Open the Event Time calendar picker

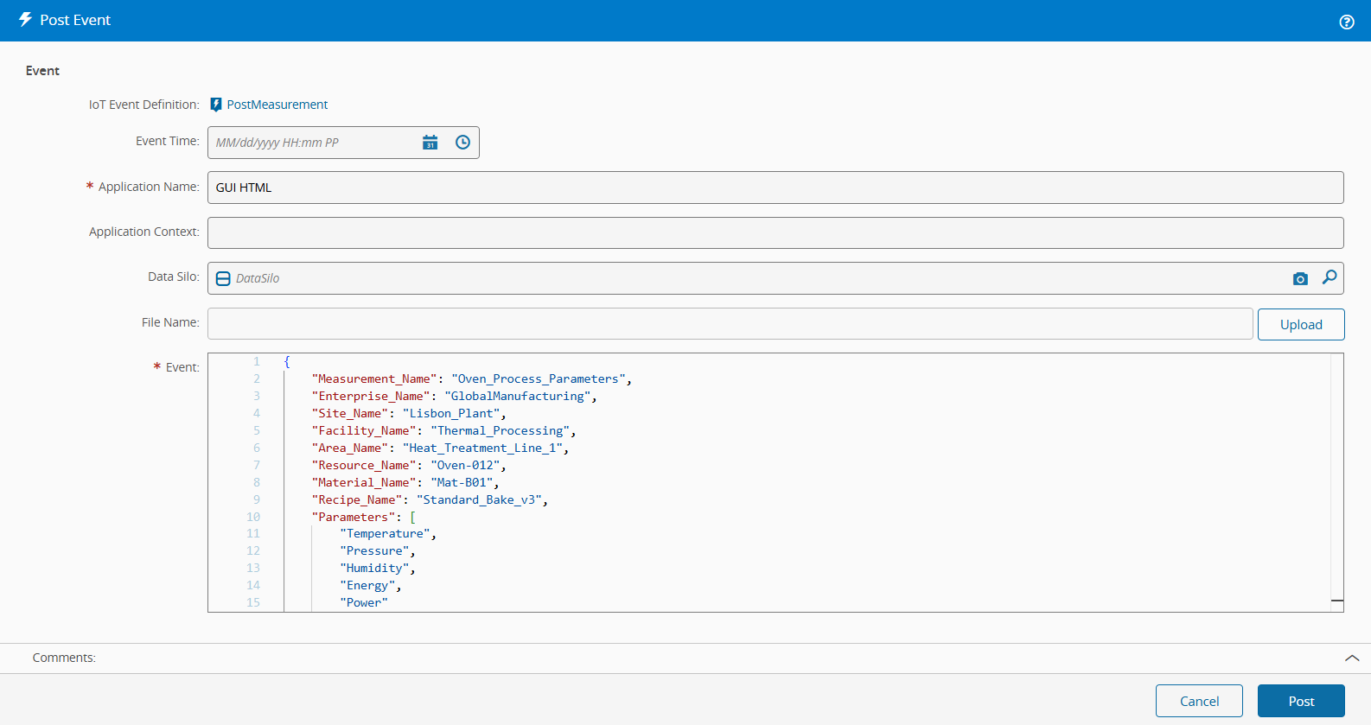tap(430, 143)
